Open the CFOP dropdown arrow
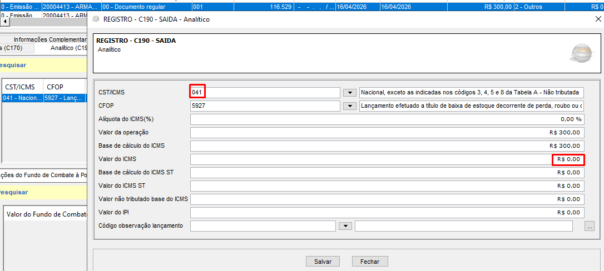The width and height of the screenshot is (604, 271). pos(349,106)
